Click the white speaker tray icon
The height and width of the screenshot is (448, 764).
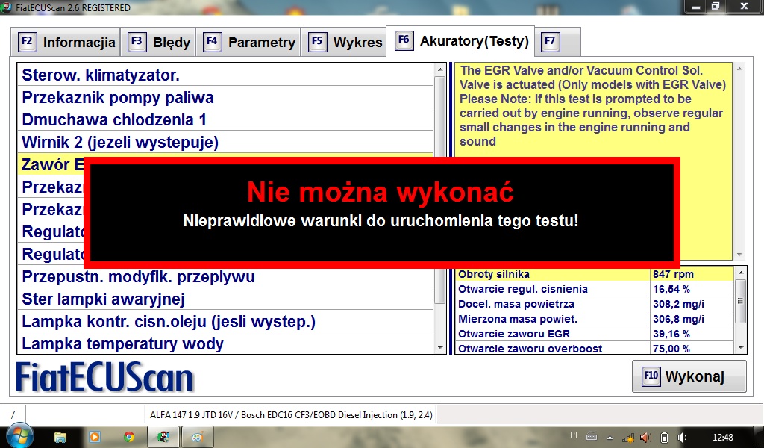pos(683,437)
